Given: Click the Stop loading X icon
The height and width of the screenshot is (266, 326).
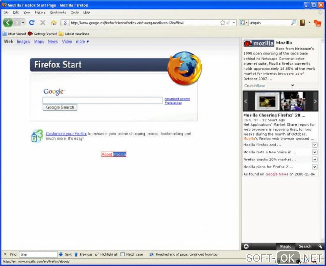Looking at the screenshot, I should point(43,22).
